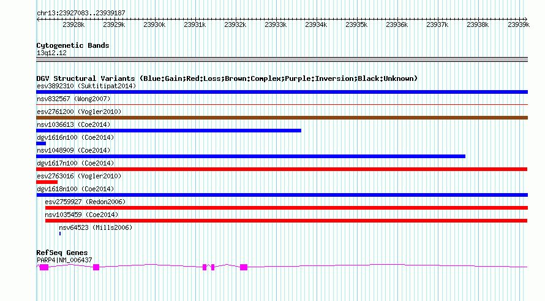Image resolution: width=545 pixels, height=301 pixels.
Task: Select the short red esv2763016 bar
Action: point(47,182)
